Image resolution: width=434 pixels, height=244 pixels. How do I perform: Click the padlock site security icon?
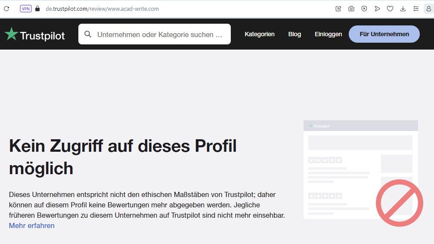click(x=37, y=9)
